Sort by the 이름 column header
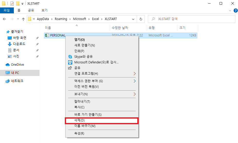This screenshot has width=238, height=143. point(48,28)
